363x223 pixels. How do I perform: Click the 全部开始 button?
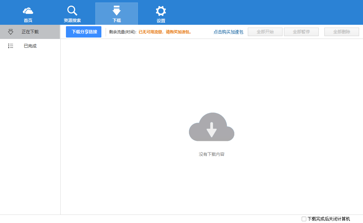pos(265,32)
